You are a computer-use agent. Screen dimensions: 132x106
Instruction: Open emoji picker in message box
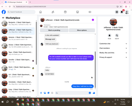(x=90, y=93)
